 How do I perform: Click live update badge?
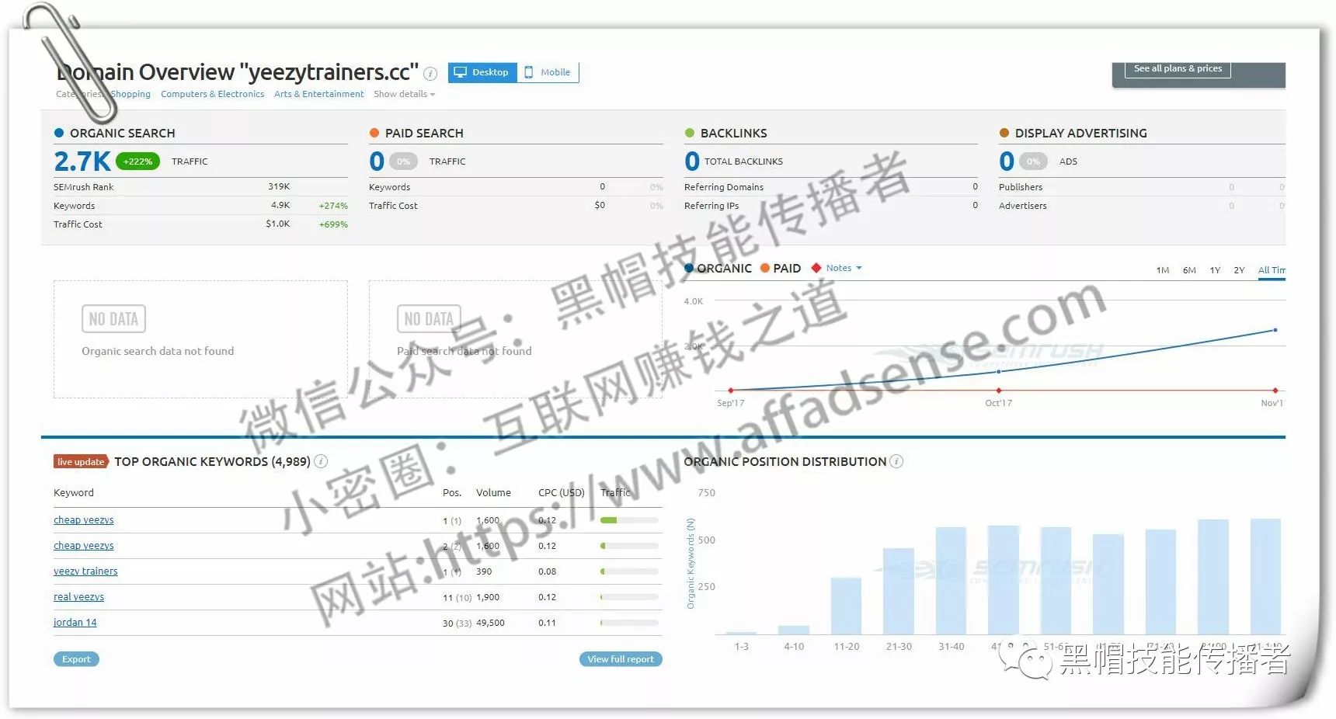tap(81, 462)
